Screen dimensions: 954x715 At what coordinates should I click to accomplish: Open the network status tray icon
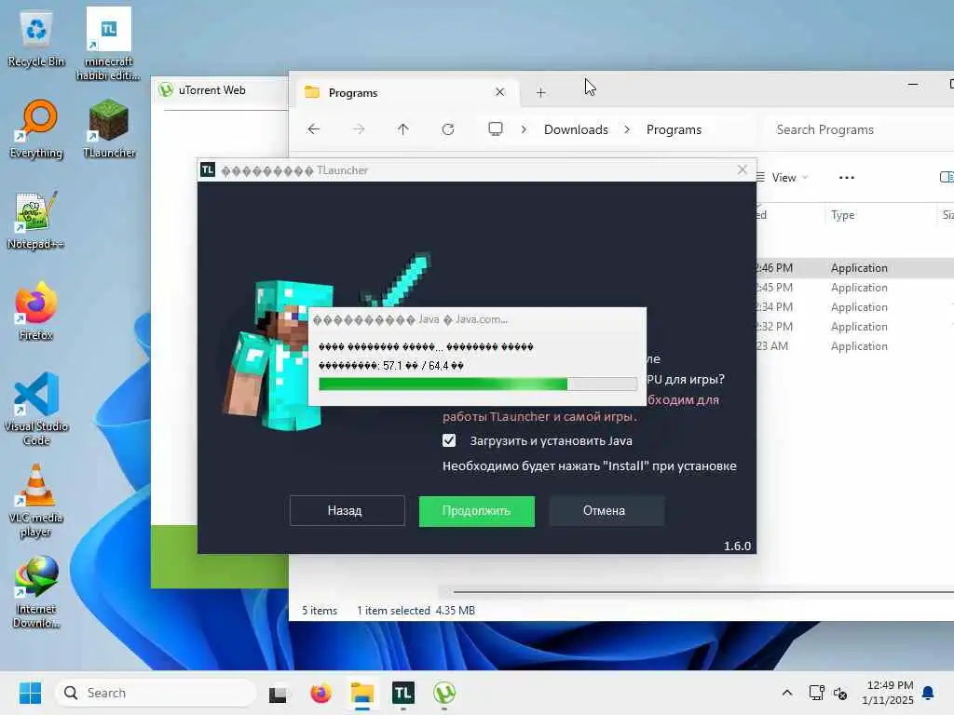(816, 693)
